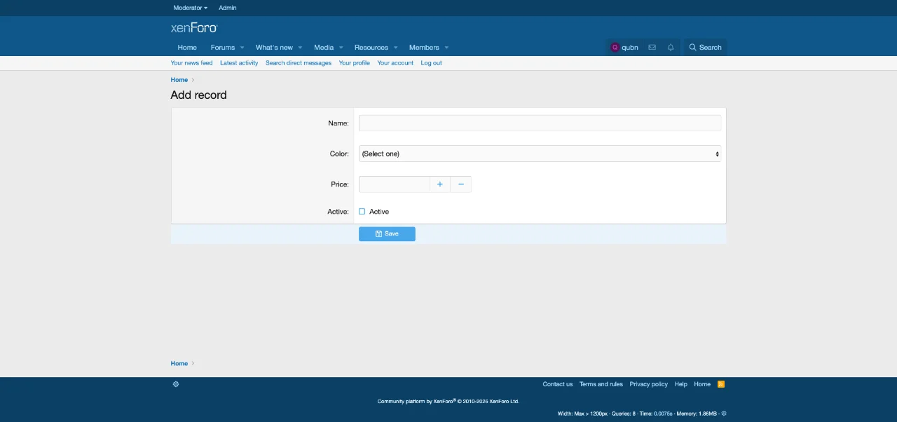Screen dimensions: 897x422
Task: Expand the Moderator dropdown
Action: point(190,8)
